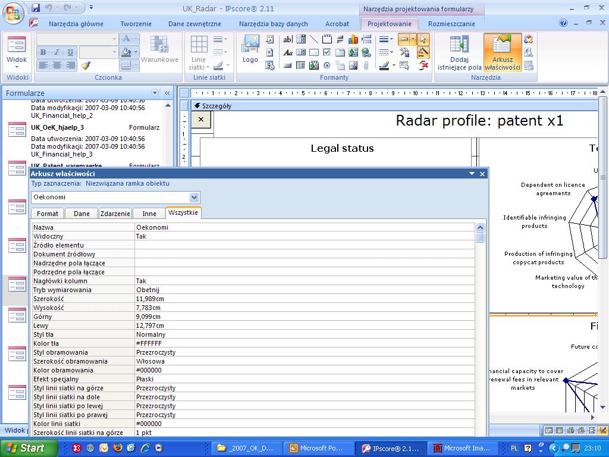Insert an image control
The height and width of the screenshot is (457, 609).
coord(353,65)
